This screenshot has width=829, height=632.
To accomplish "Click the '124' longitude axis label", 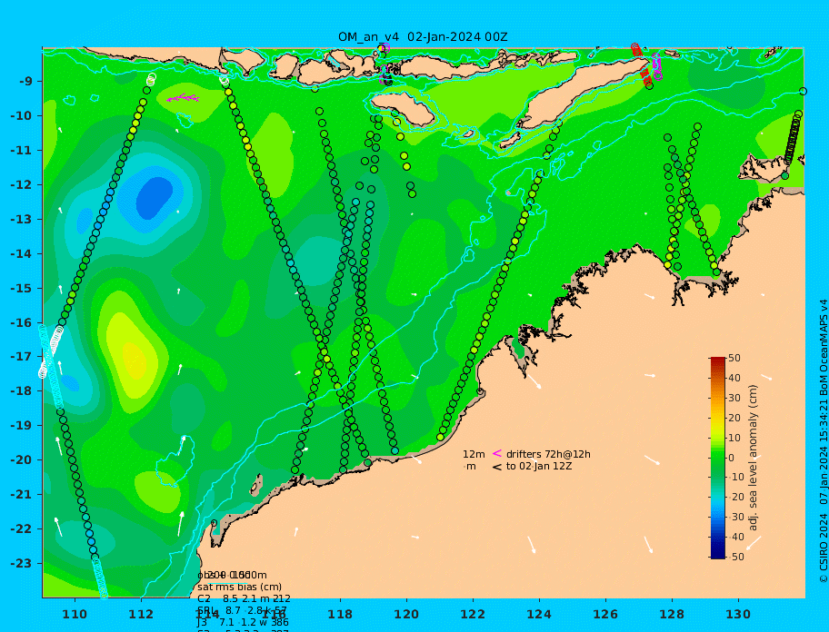I will click(539, 615).
